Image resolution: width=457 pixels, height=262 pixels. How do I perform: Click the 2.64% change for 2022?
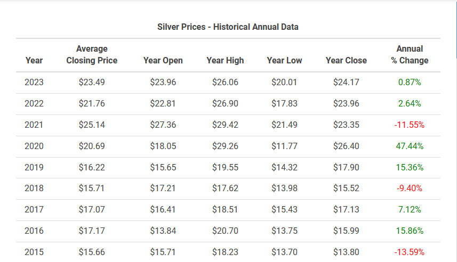(410, 103)
